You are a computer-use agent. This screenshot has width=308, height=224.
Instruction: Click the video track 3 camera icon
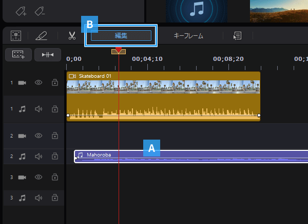(x=22, y=177)
